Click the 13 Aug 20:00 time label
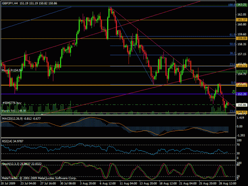Image resolution: width=248 pixels, height=186 pixels. click(148, 183)
